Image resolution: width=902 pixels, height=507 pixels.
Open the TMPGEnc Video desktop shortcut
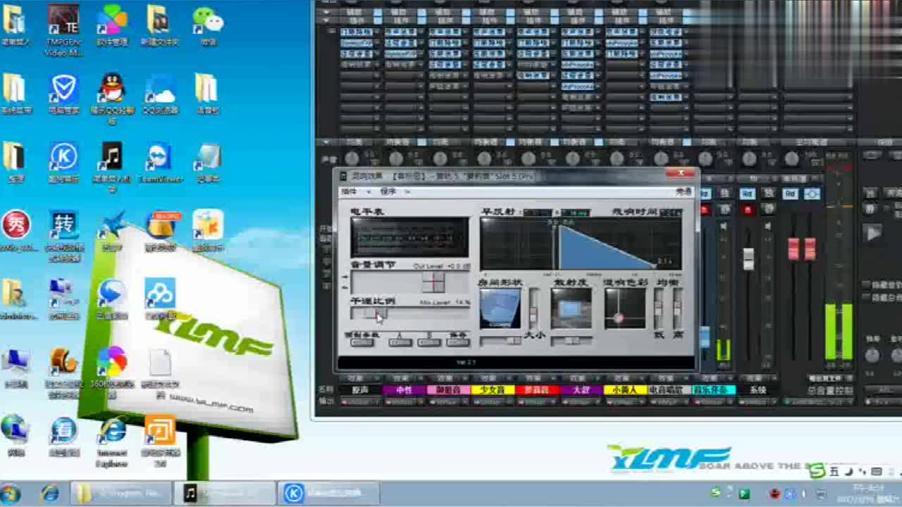[x=63, y=21]
